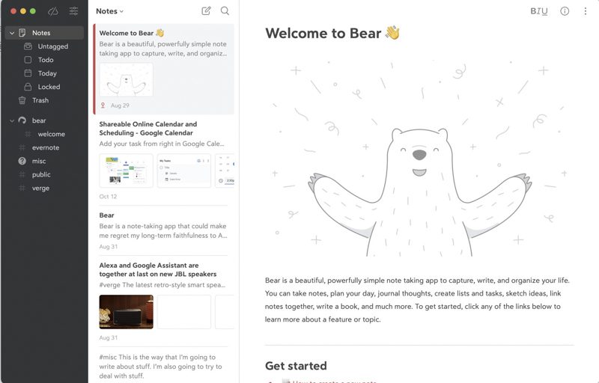Click the Today calendar icon

click(x=28, y=73)
